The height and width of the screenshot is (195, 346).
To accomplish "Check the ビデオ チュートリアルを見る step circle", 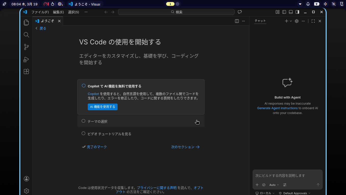I will [83, 133].
